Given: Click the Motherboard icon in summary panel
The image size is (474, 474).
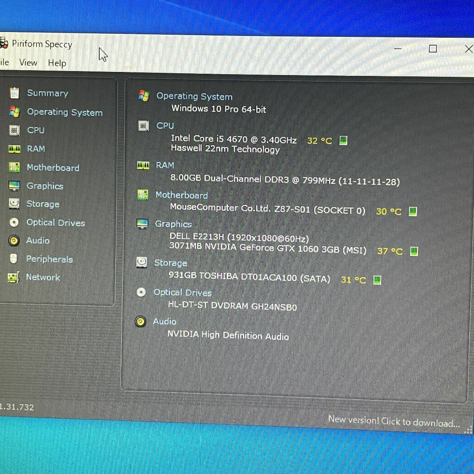Looking at the screenshot, I should point(143,195).
